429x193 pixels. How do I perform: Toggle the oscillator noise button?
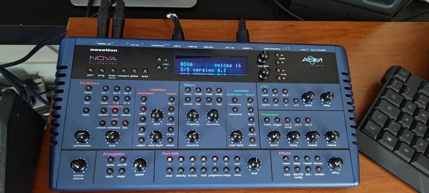(x=105, y=99)
